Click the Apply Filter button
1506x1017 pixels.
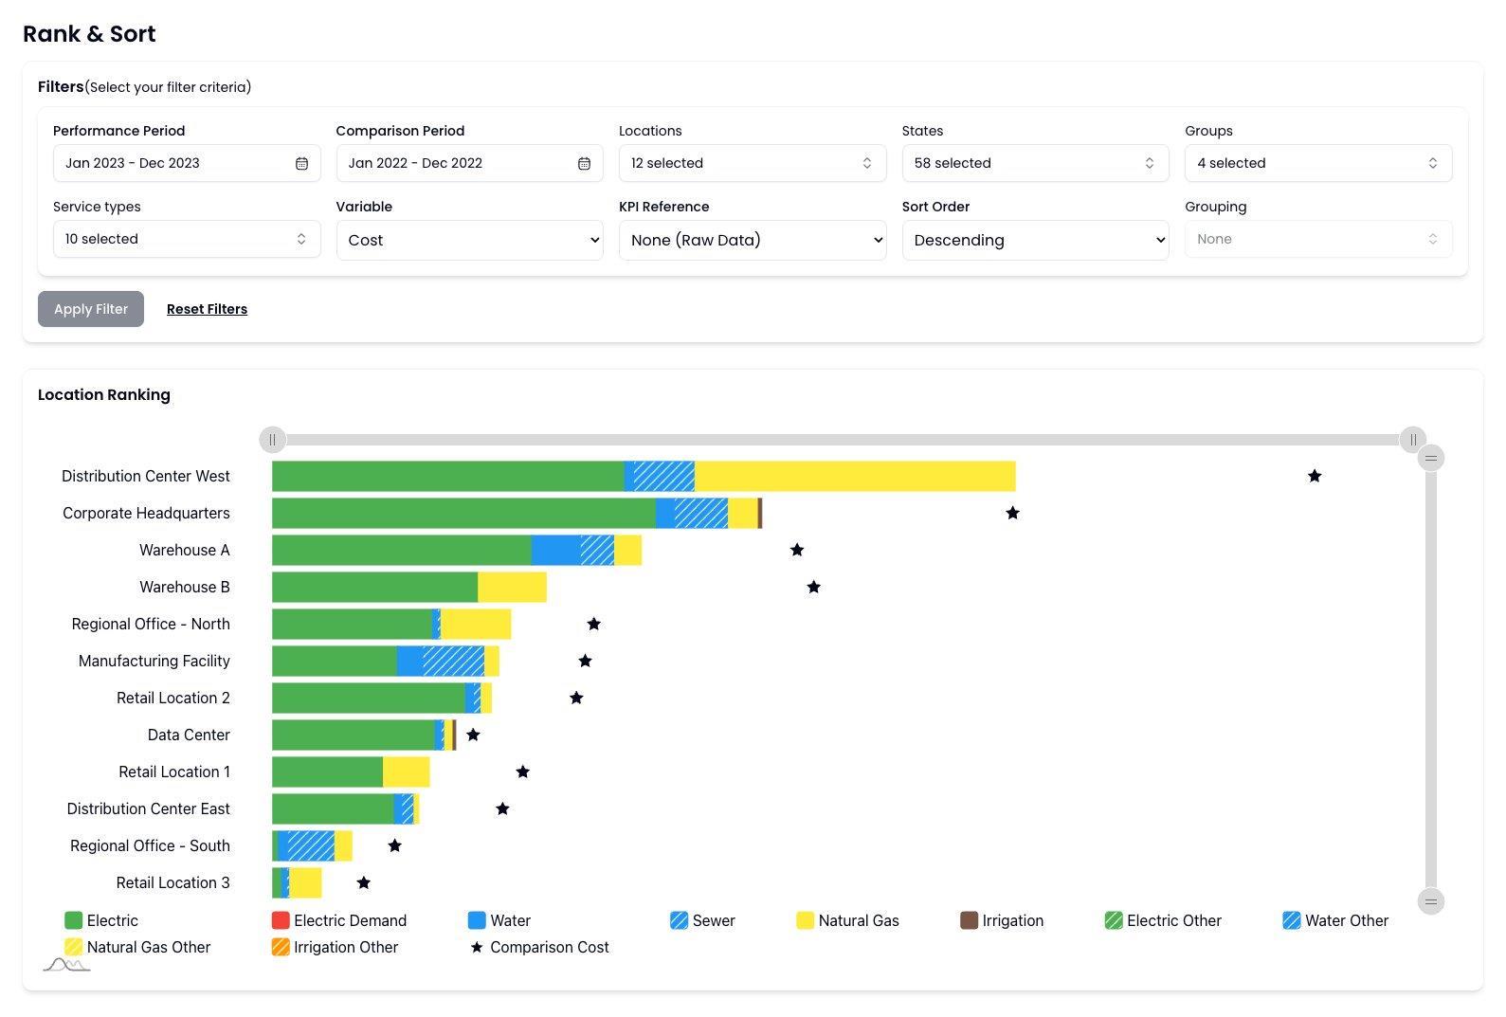point(91,309)
